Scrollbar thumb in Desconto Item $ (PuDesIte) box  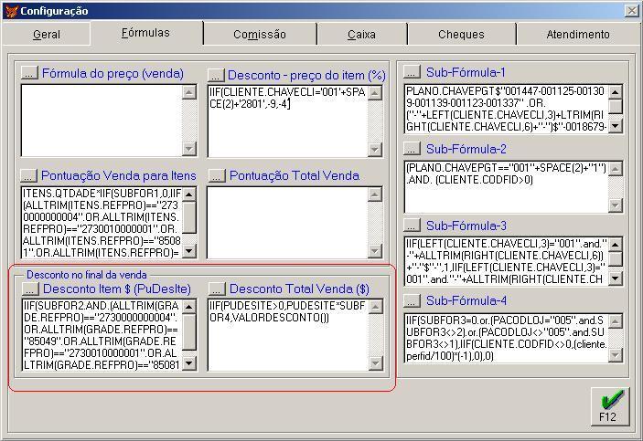189,331
